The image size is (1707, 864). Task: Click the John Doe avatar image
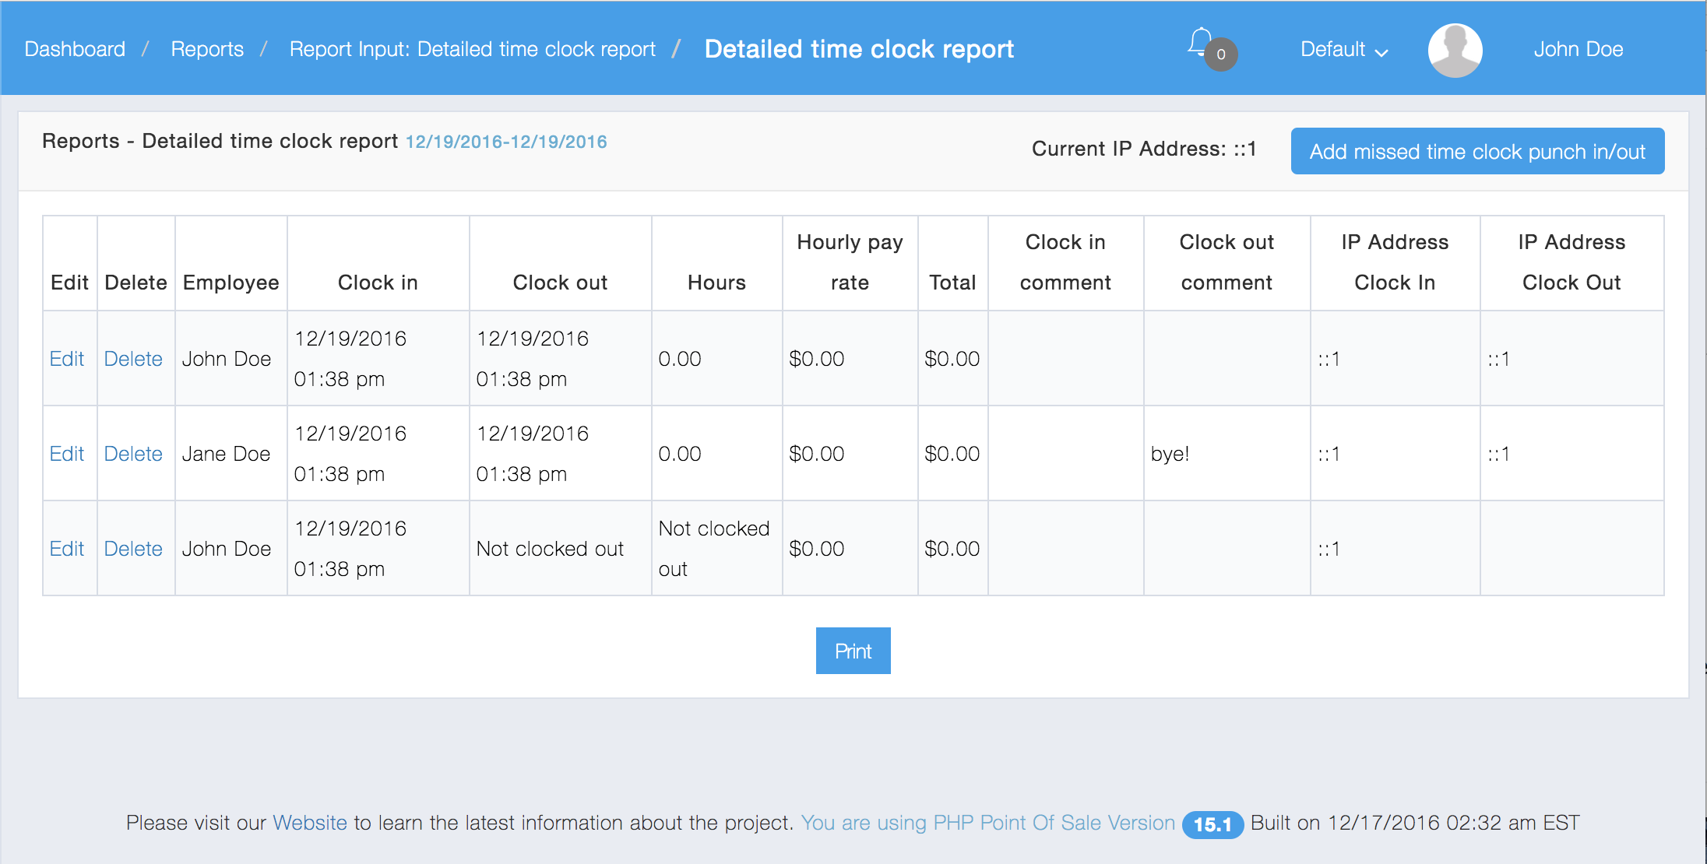click(1455, 50)
